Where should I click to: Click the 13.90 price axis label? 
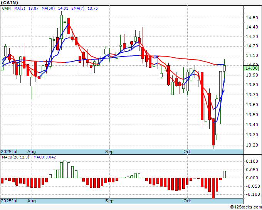pyautogui.click(x=252, y=75)
